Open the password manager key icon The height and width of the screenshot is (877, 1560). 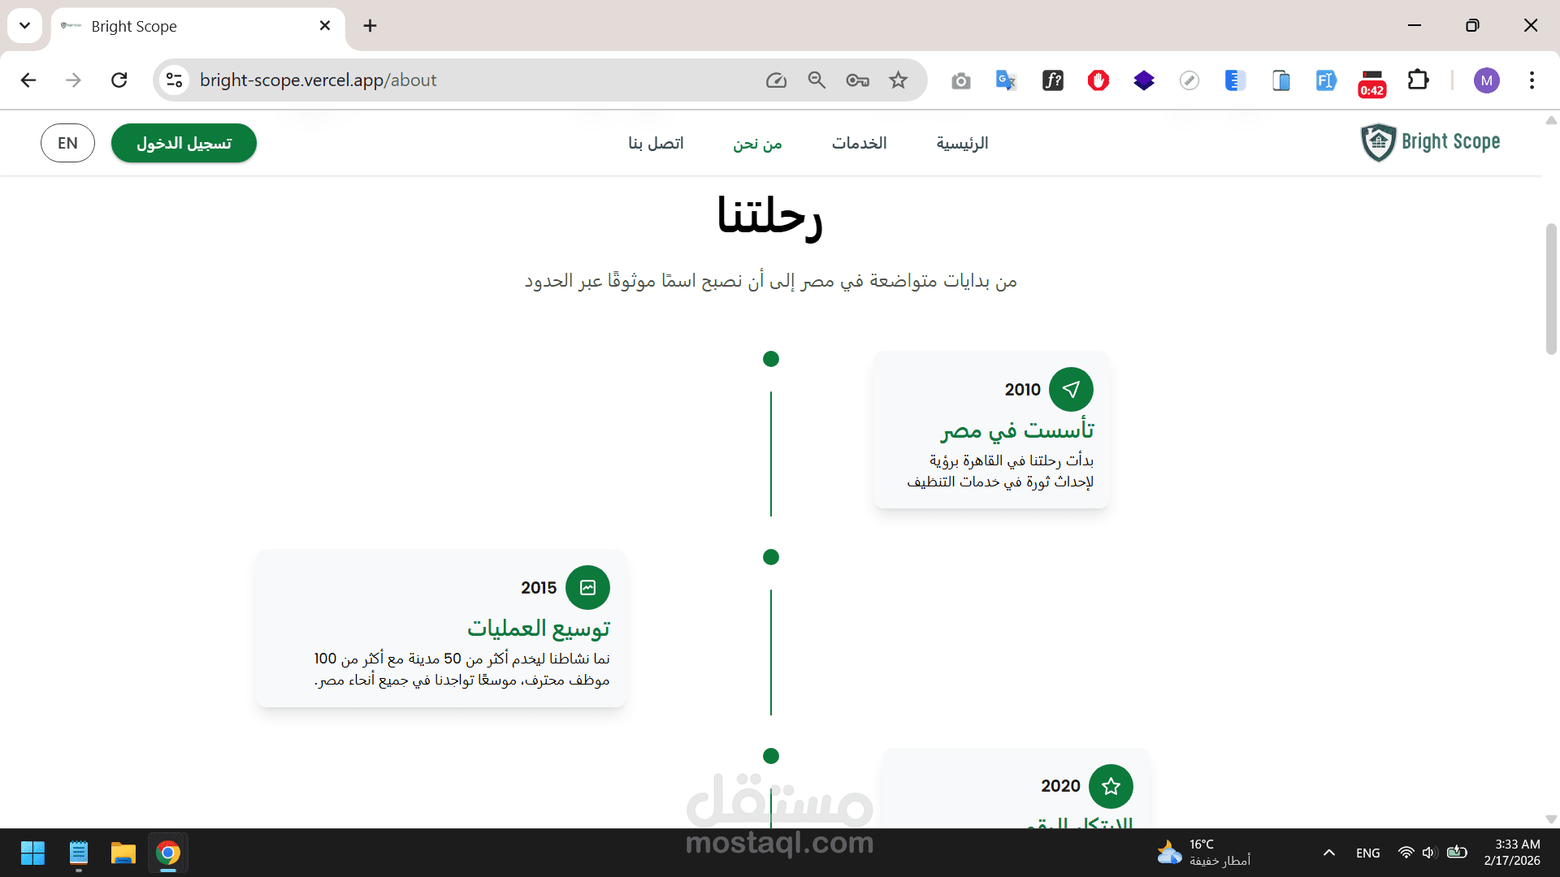tap(857, 80)
